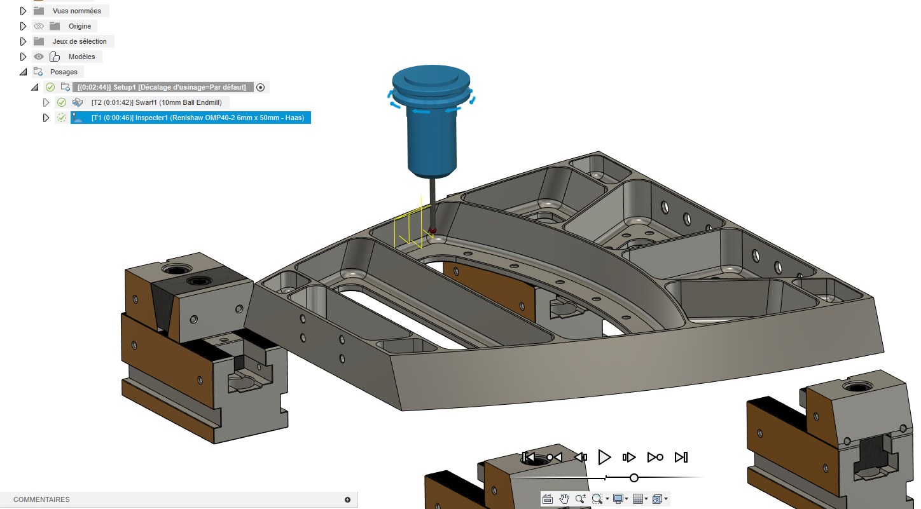Click the Swarf1 operation toolpath icon
The height and width of the screenshot is (509, 921).
(78, 102)
